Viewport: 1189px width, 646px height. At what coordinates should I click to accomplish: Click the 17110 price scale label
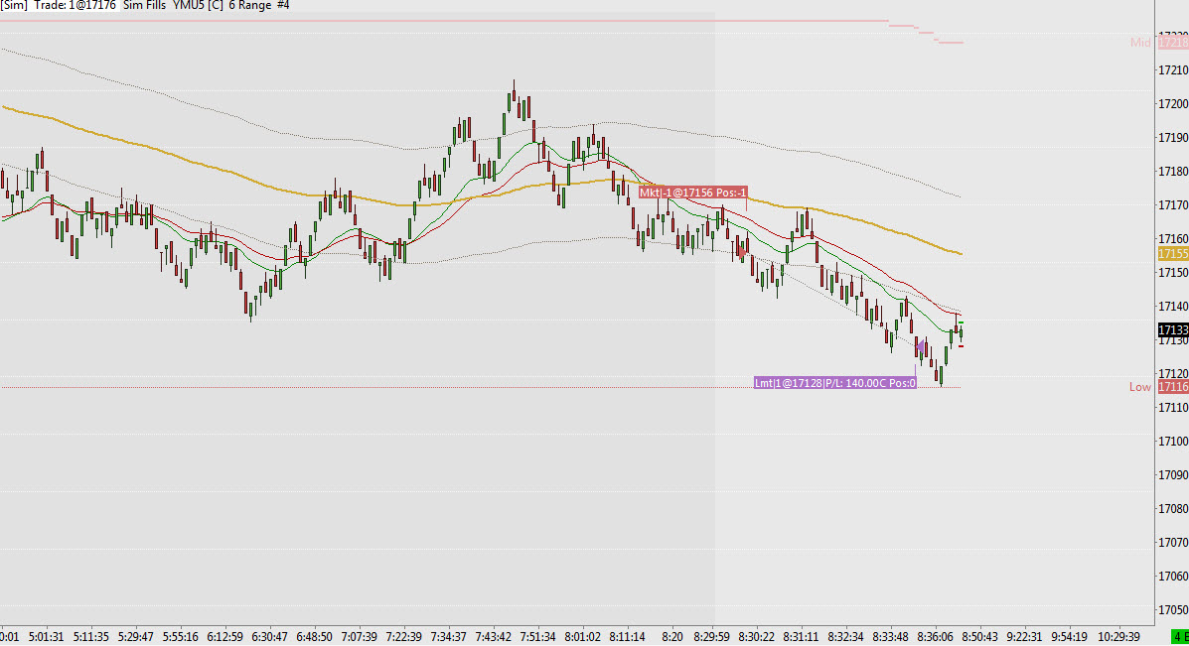click(1173, 408)
